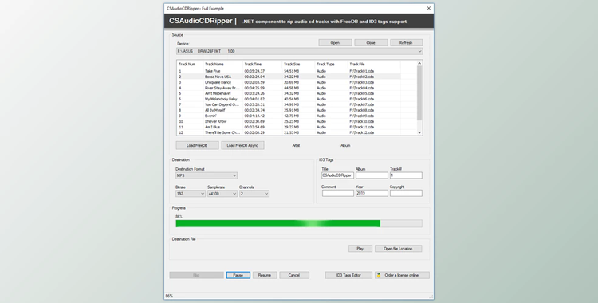Click the Resume button

pos(265,275)
